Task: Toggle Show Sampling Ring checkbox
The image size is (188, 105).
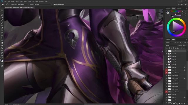Action: coord(54,4)
